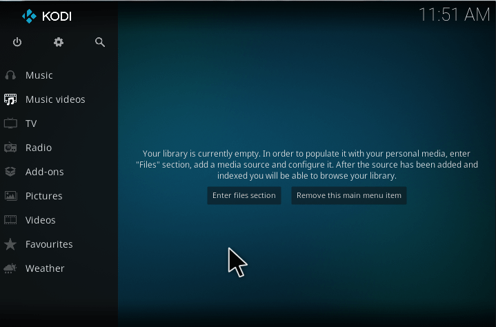Click the library is currently empty message
The height and width of the screenshot is (327, 496).
307,164
